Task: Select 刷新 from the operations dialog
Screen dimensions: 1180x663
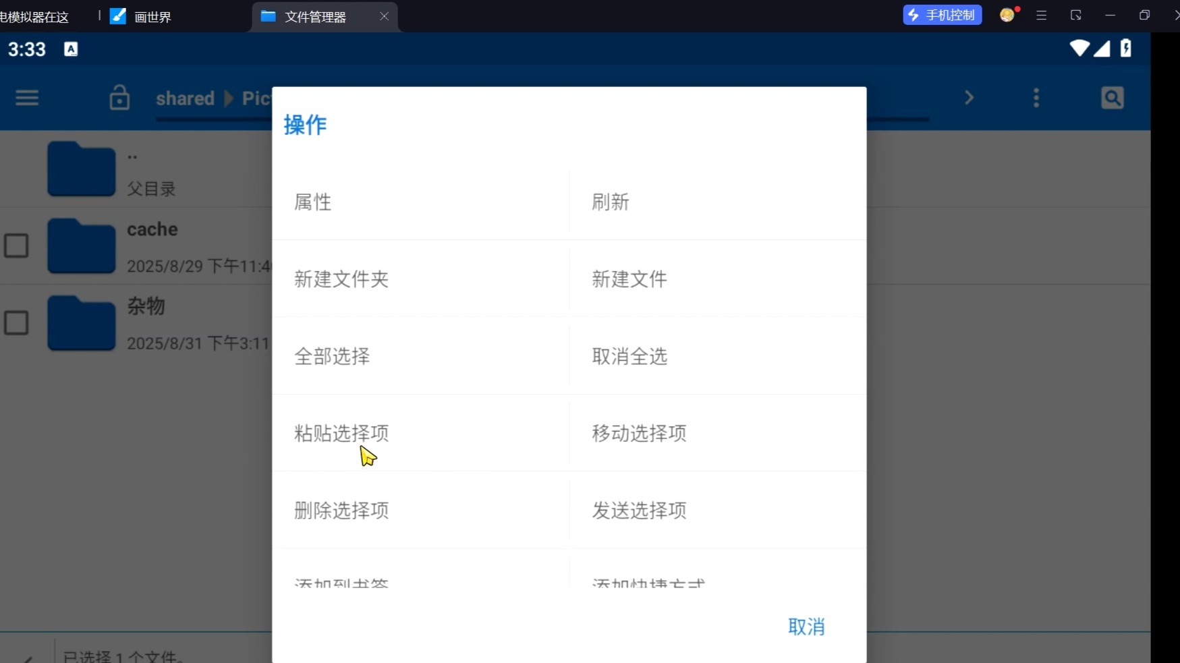Action: tap(611, 202)
